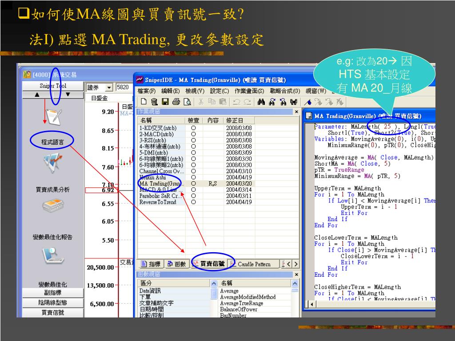Click the Sniper Tool scroll down arrow
455x341 pixels.
coord(68,95)
